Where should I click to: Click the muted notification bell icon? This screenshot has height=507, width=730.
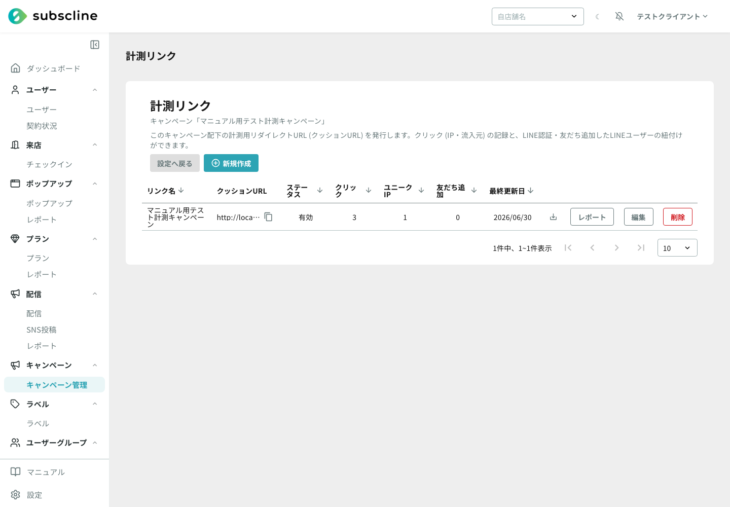click(x=619, y=16)
